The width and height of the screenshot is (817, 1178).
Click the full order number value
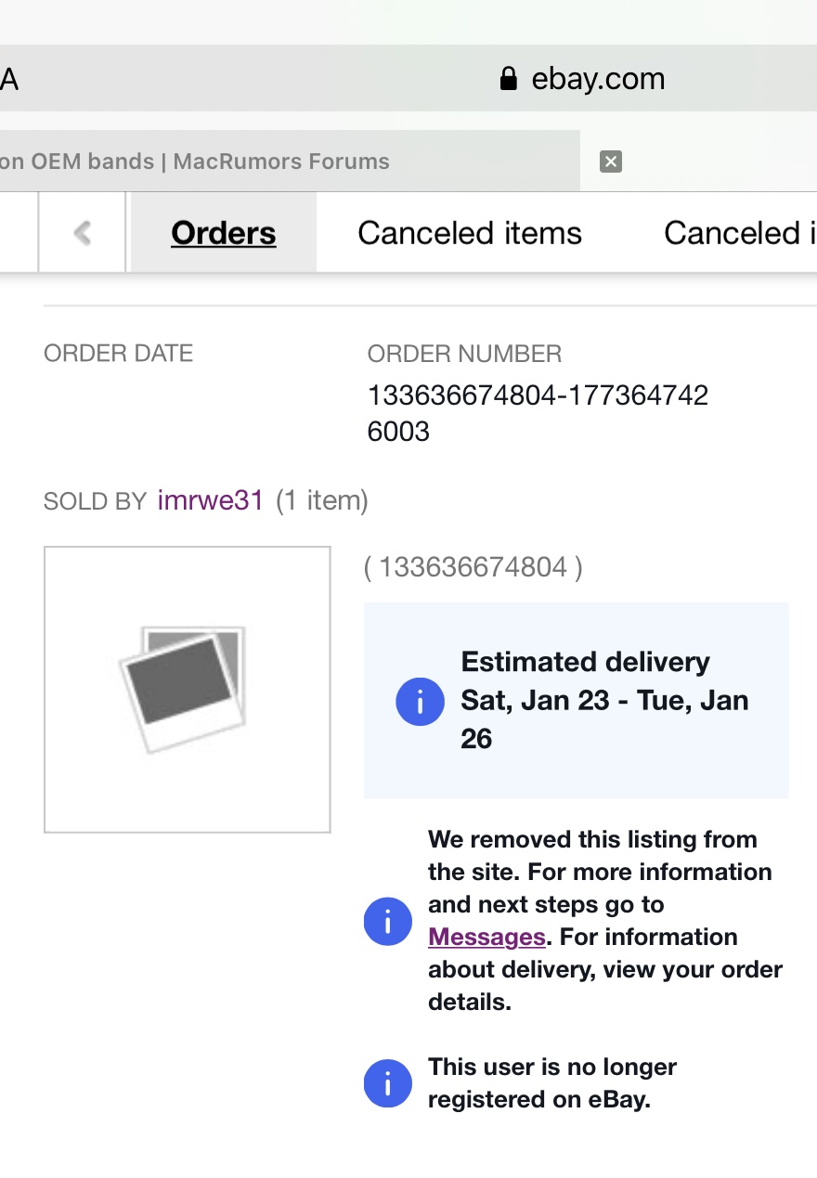(538, 413)
